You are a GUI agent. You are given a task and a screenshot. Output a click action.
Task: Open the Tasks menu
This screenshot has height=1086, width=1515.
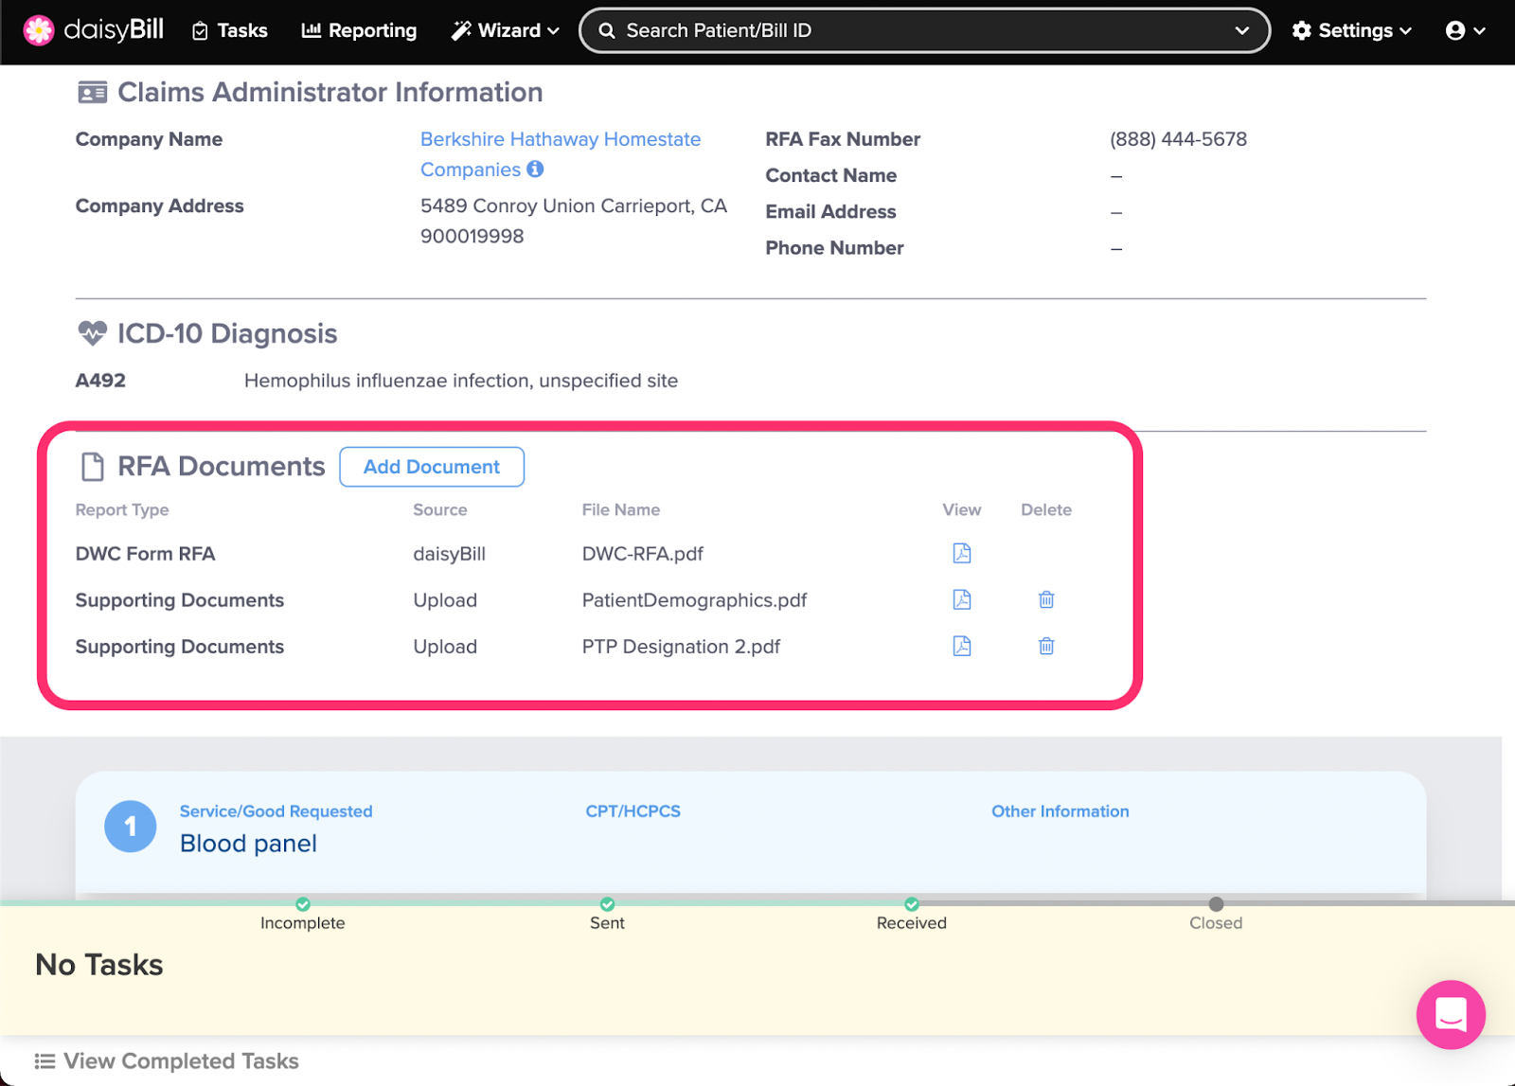pos(230,30)
